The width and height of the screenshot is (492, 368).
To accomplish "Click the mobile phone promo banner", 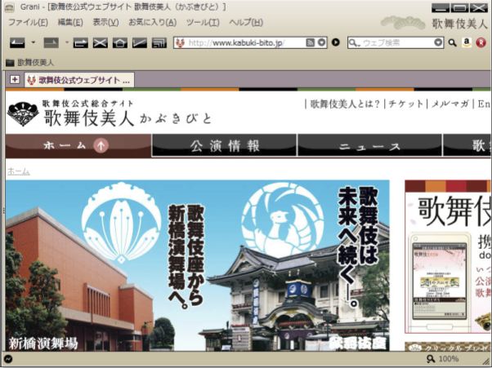I will [x=448, y=257].
